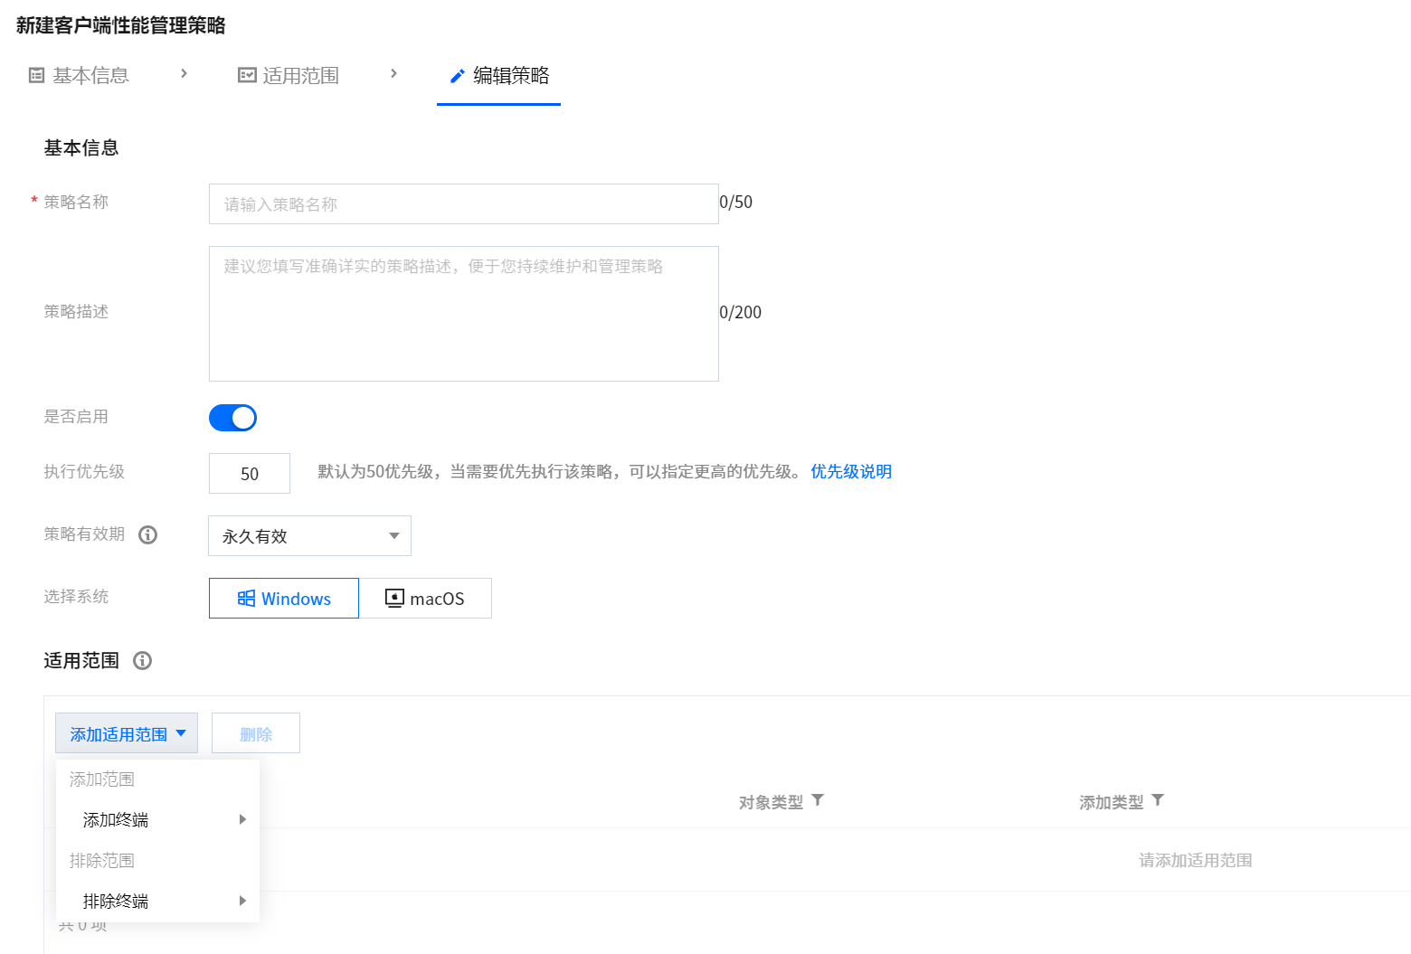Click the 是否启用 field label
Screen dimensions: 1411x954
(76, 417)
